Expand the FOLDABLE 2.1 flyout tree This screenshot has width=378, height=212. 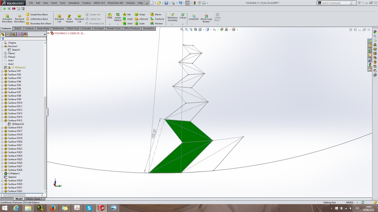click(x=48, y=33)
